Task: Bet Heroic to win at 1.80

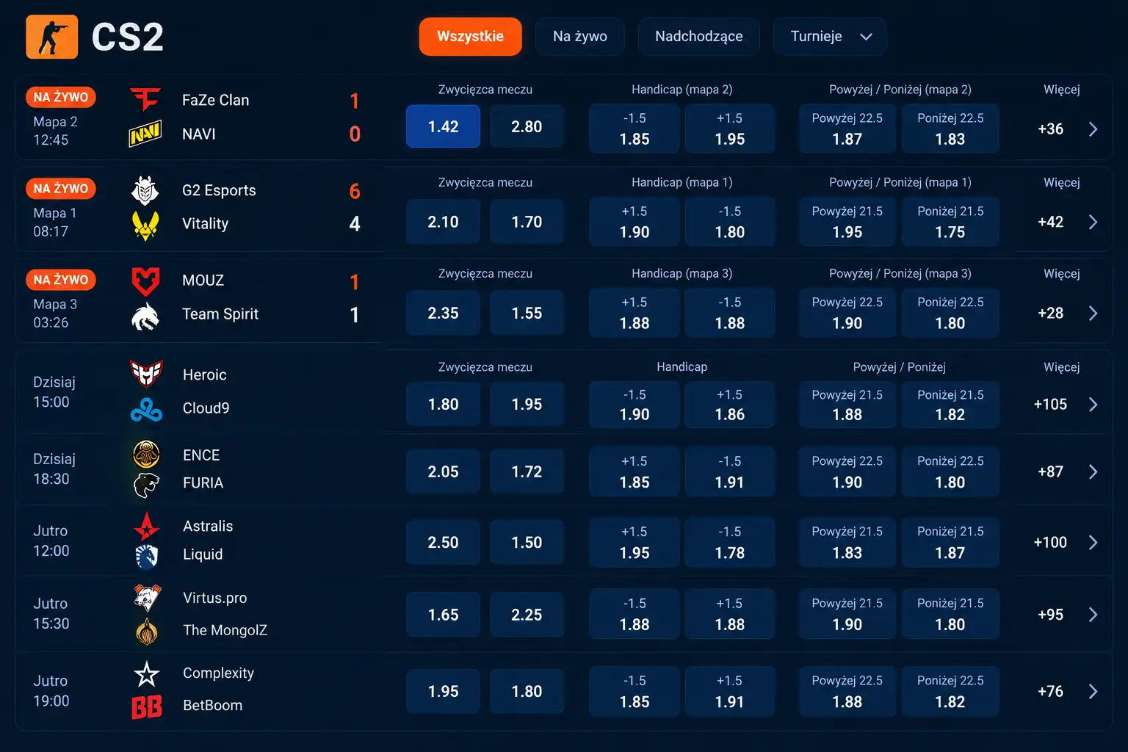Action: coord(443,405)
